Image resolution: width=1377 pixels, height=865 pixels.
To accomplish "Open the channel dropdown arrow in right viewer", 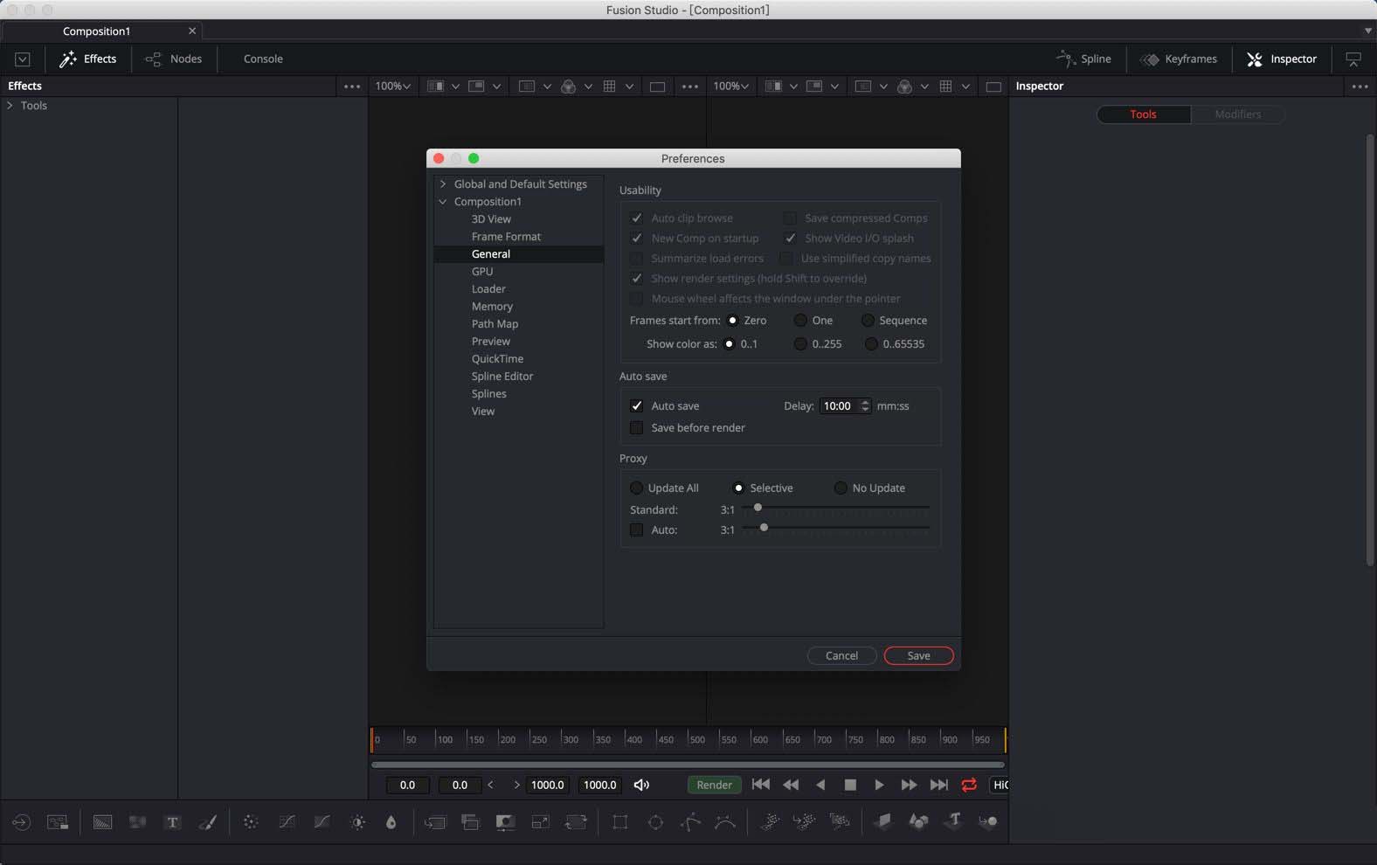I will pyautogui.click(x=924, y=86).
